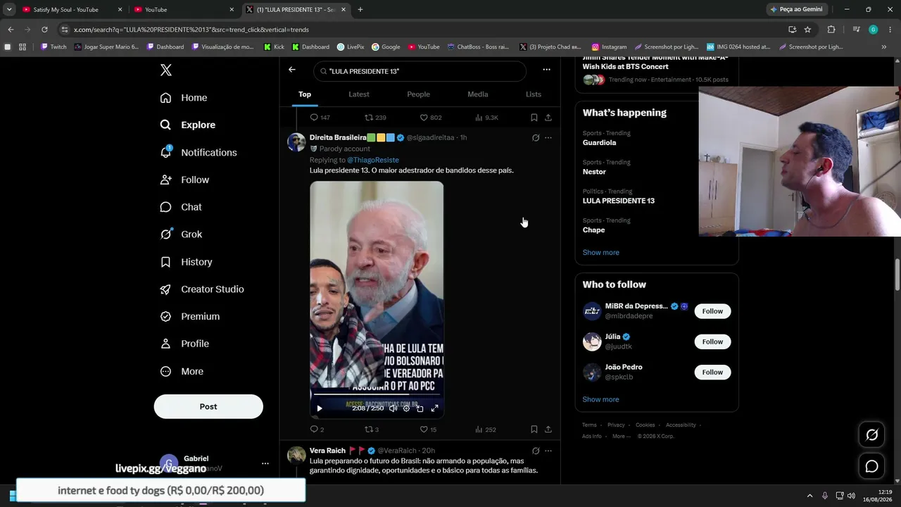Click the X logo in the sidebar

166,70
